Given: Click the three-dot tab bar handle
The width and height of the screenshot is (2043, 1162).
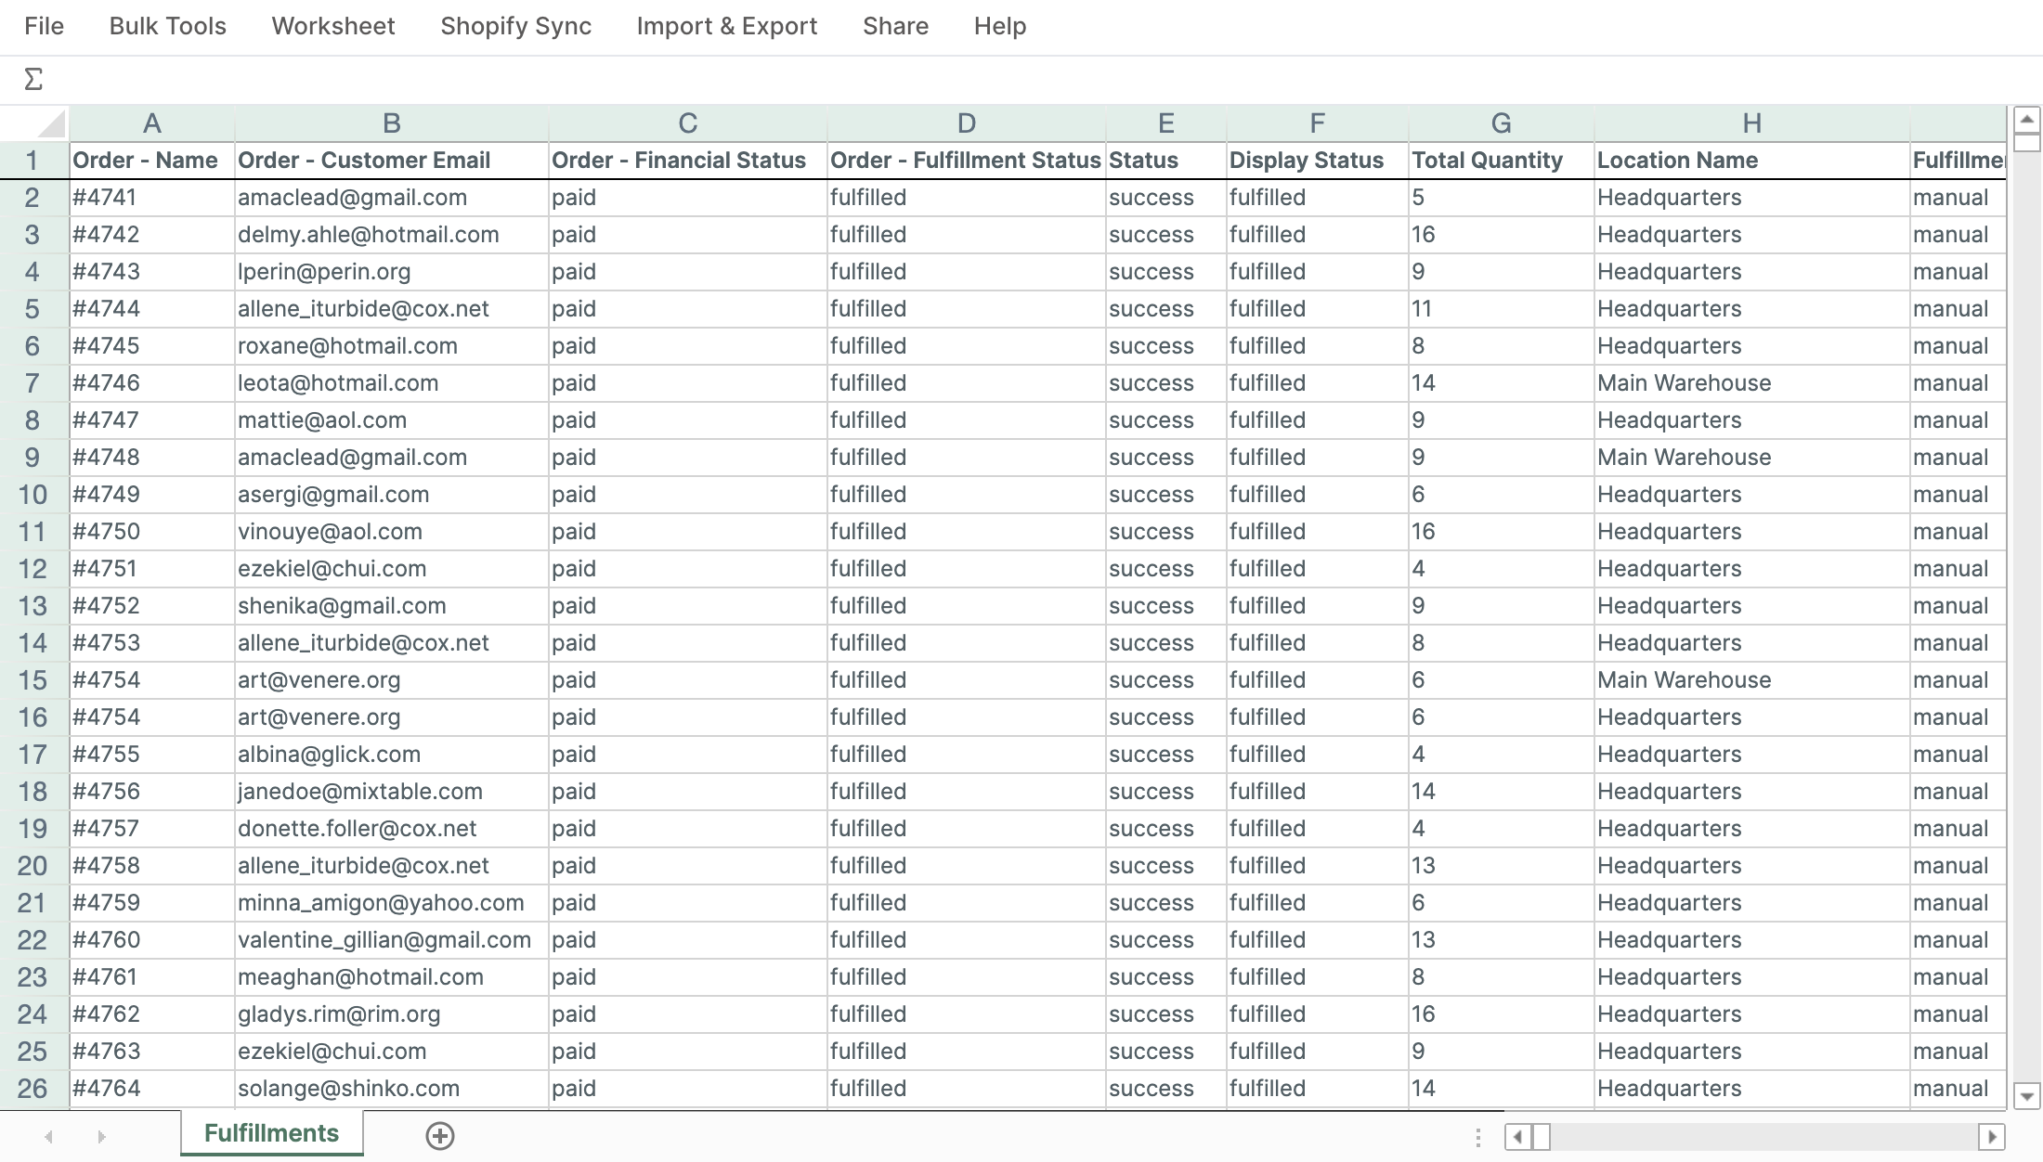Looking at the screenshot, I should [x=1478, y=1137].
